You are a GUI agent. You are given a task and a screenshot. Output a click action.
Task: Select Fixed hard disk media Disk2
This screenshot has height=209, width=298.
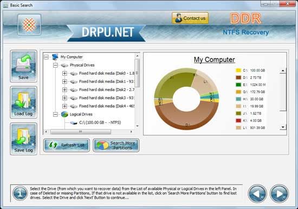point(107,90)
